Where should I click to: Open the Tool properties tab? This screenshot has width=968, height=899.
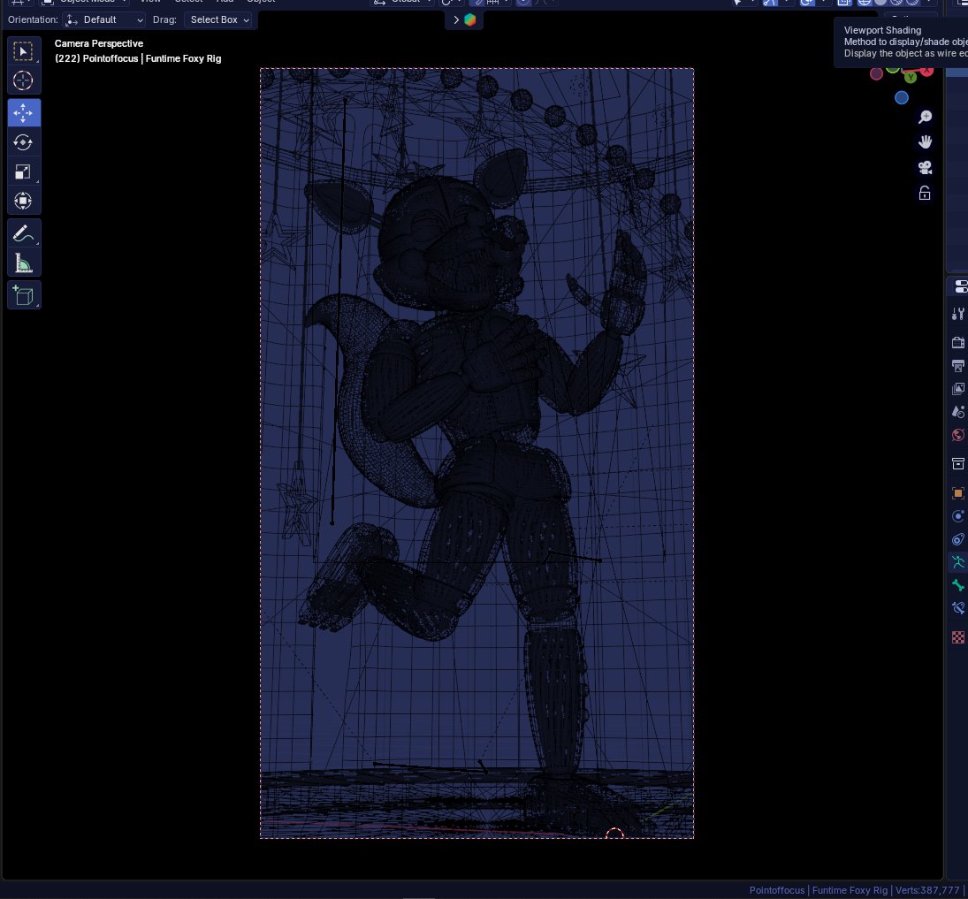pos(958,314)
